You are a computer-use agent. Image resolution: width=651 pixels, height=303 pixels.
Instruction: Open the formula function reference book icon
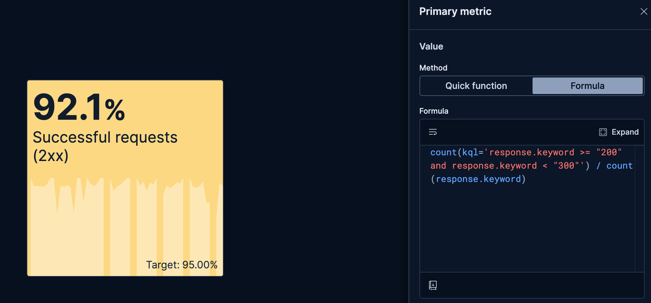coord(433,285)
